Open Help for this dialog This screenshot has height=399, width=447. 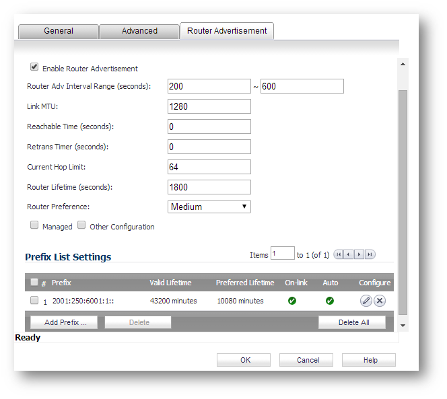point(369,360)
